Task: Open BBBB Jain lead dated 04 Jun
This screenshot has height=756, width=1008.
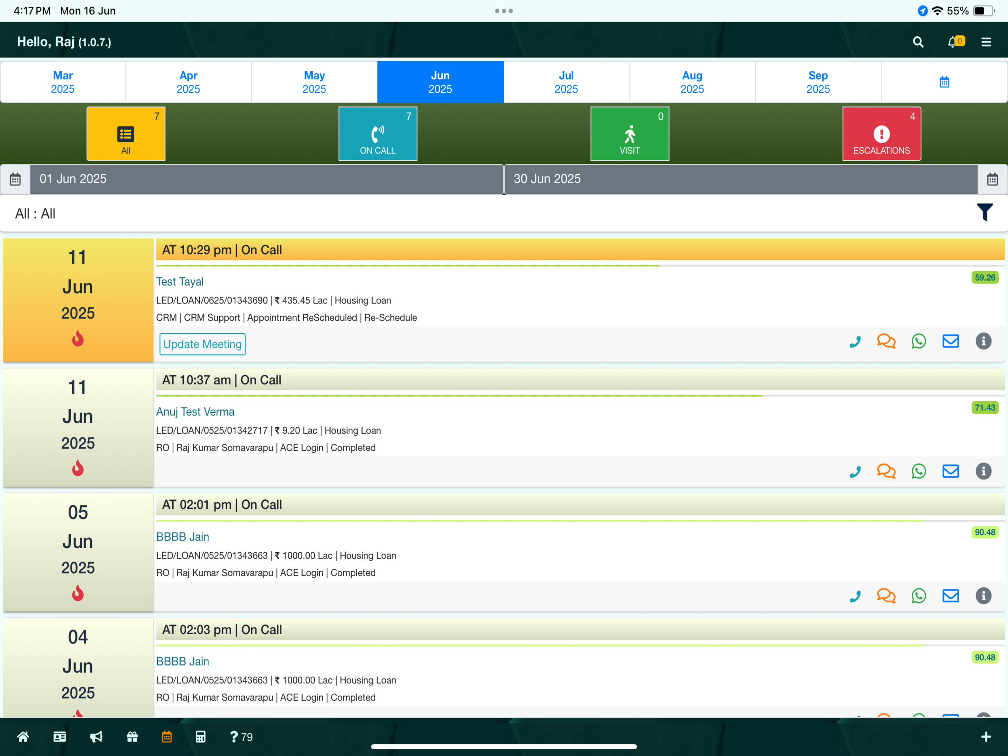Action: pyautogui.click(x=182, y=661)
